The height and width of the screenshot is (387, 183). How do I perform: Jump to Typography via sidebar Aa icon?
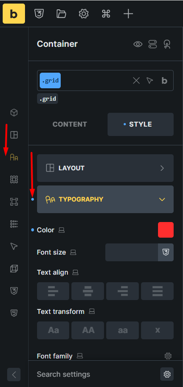(x=14, y=157)
